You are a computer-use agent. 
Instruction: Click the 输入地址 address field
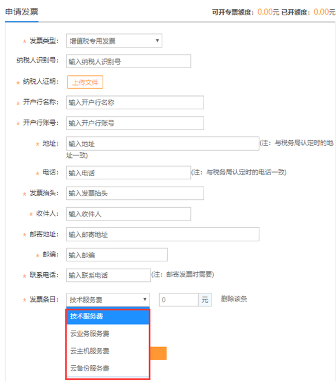(163, 143)
